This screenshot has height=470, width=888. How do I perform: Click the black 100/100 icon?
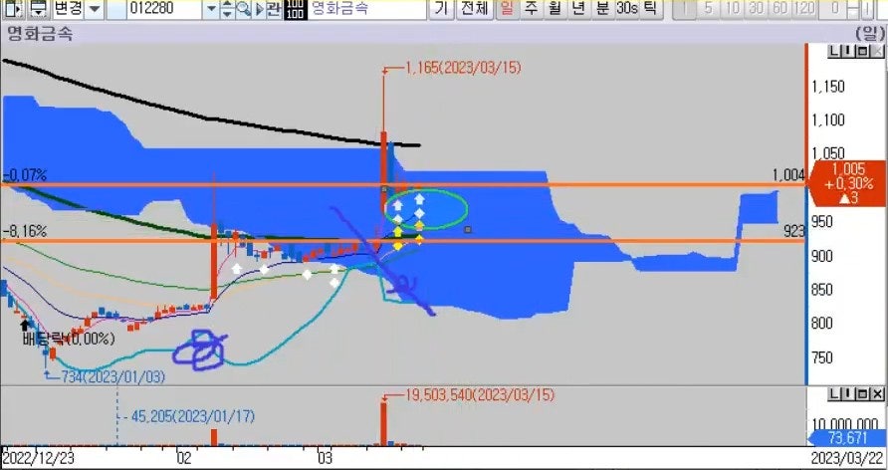[x=295, y=9]
